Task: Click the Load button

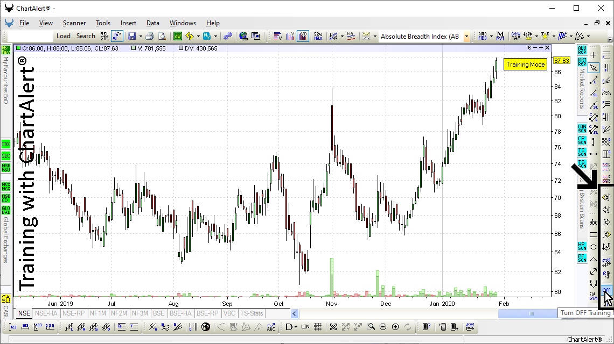Action: pos(64,36)
